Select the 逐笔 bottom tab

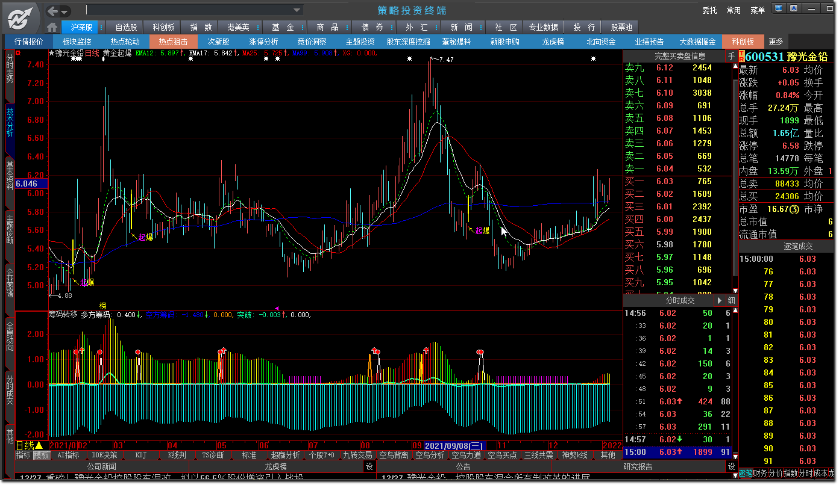(745, 474)
